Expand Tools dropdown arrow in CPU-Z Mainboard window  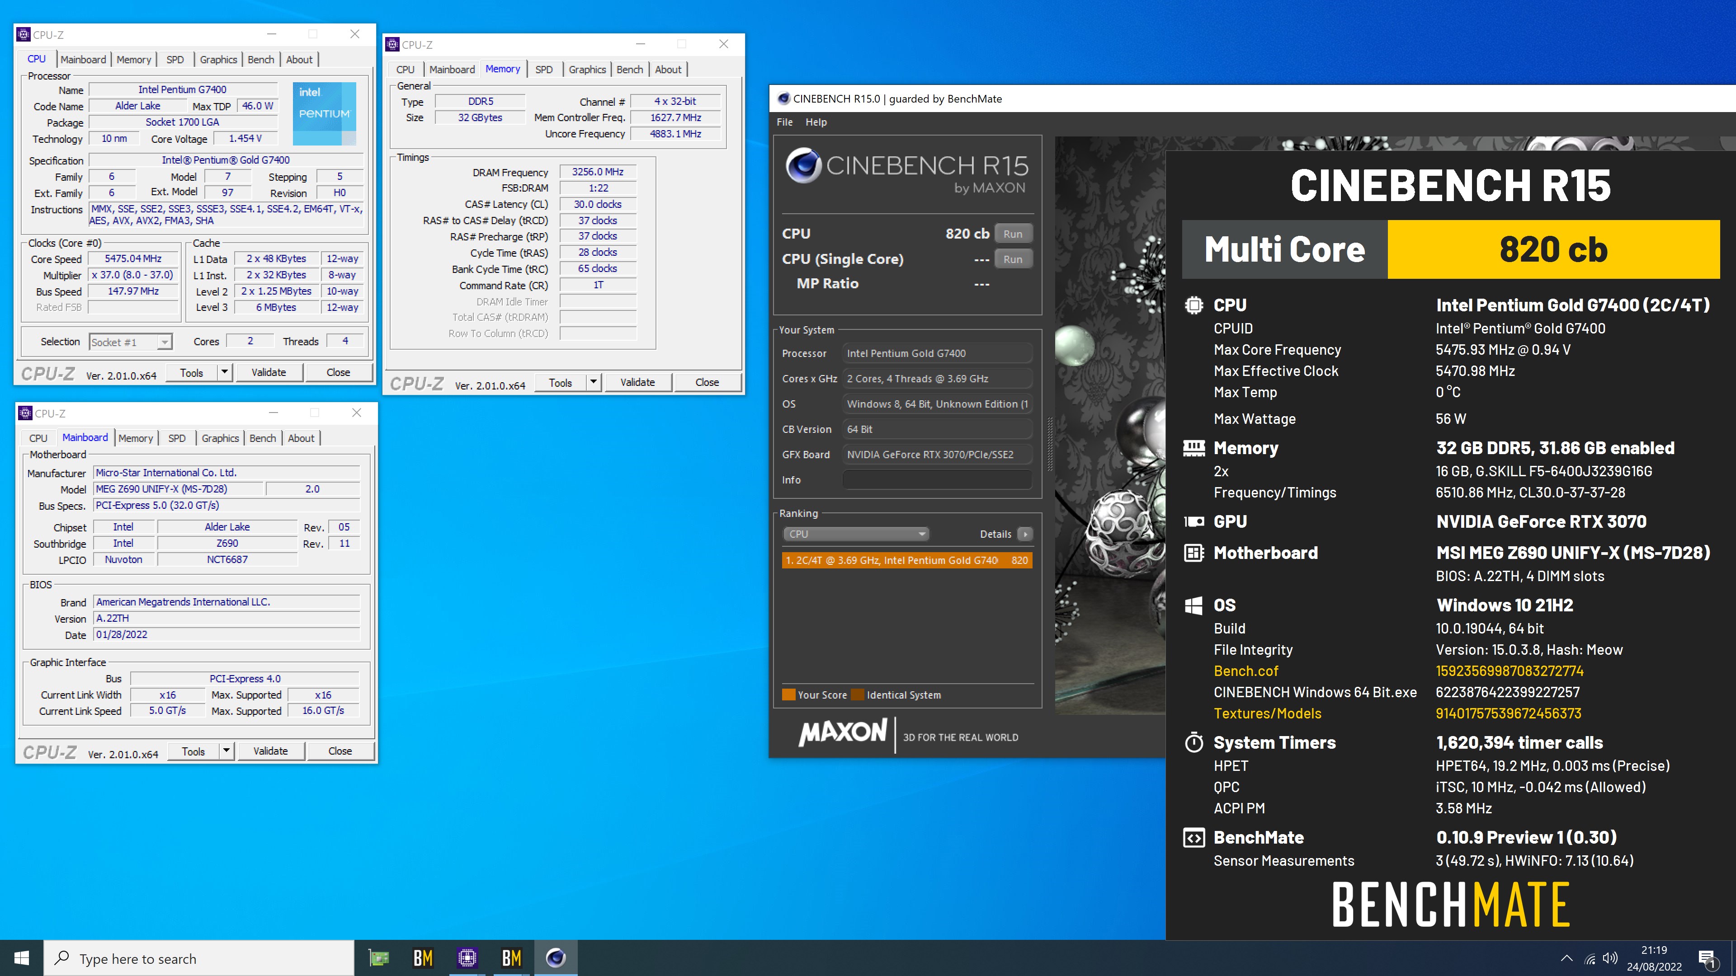(226, 751)
